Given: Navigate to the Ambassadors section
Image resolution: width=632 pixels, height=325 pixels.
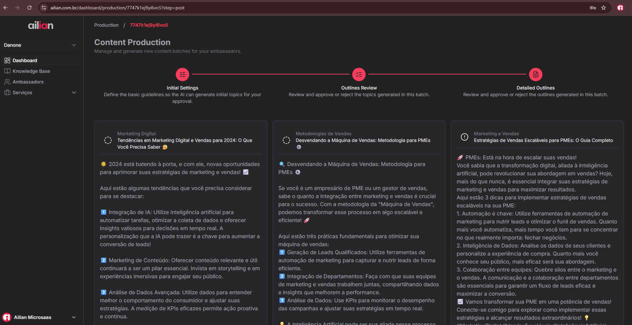Looking at the screenshot, I should (28, 82).
